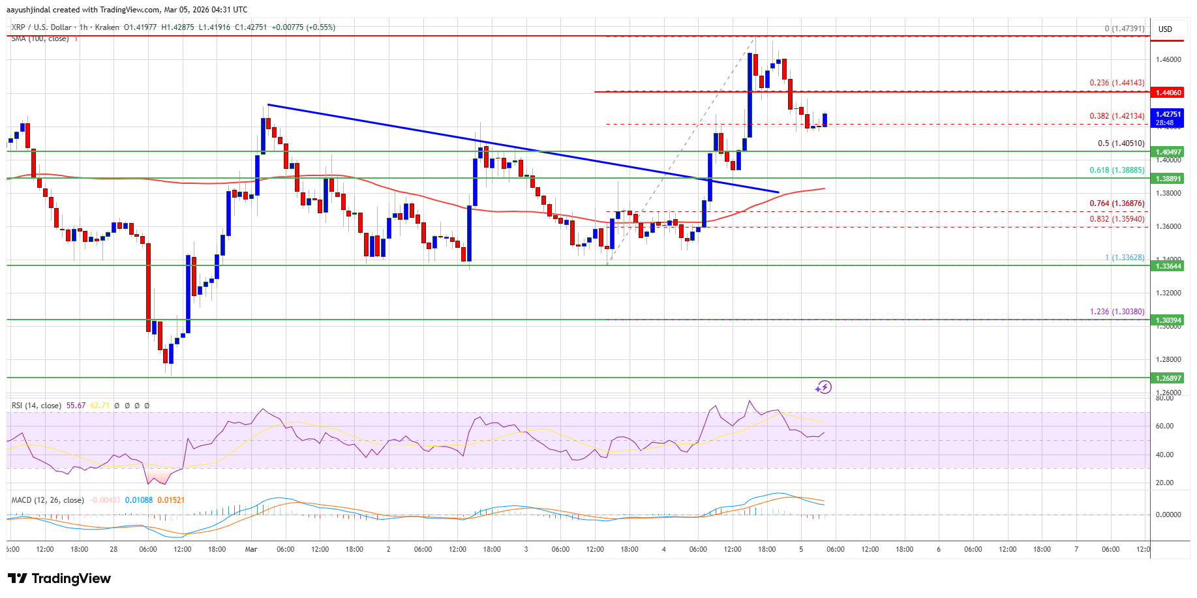Select the Mar label on the time axis

click(250, 550)
